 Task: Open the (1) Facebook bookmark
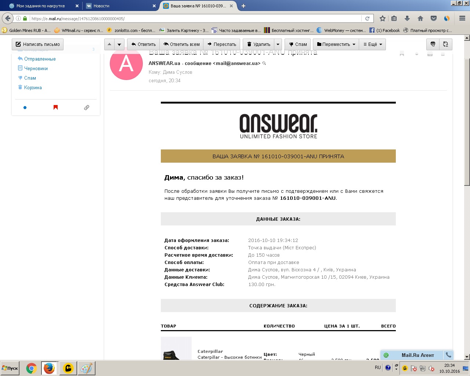pos(384,30)
